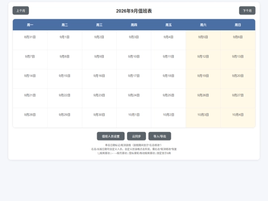Open 值班人员设置 duty staff settings
This screenshot has width=268, height=201.
pyautogui.click(x=111, y=136)
